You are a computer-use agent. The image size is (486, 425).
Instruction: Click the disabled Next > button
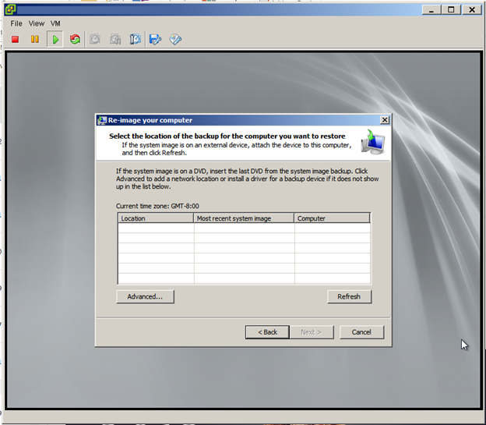coord(312,332)
